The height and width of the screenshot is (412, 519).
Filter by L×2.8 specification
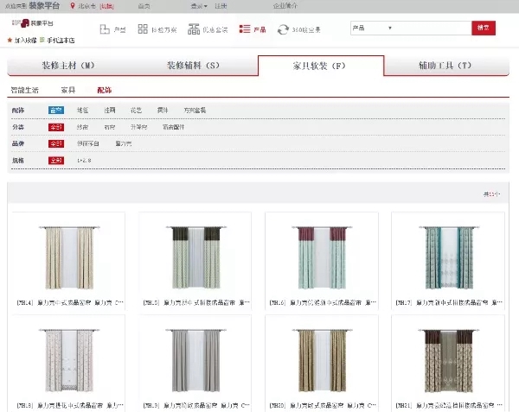tap(84, 161)
